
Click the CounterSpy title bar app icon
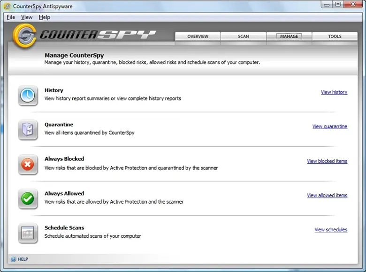pos(7,6)
